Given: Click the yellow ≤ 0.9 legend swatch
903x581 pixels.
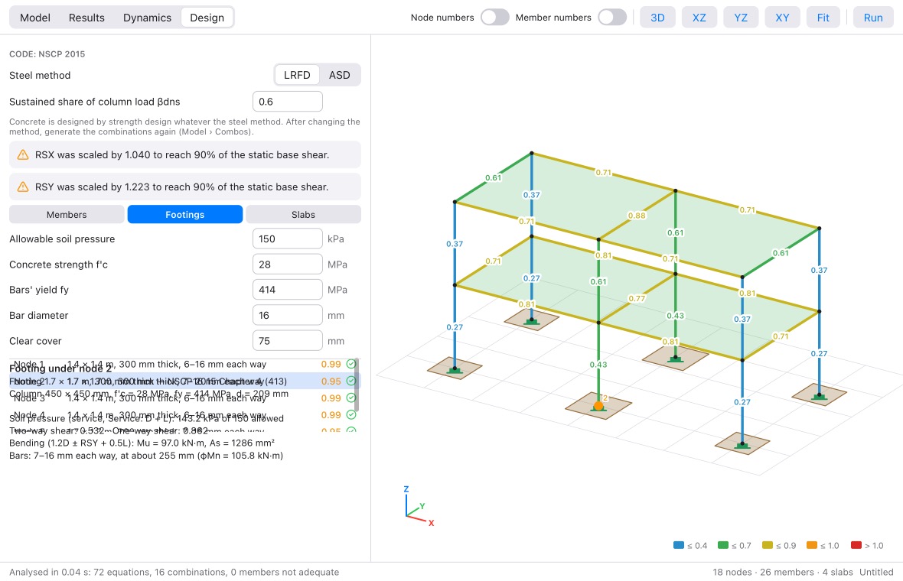Looking at the screenshot, I should [x=767, y=545].
